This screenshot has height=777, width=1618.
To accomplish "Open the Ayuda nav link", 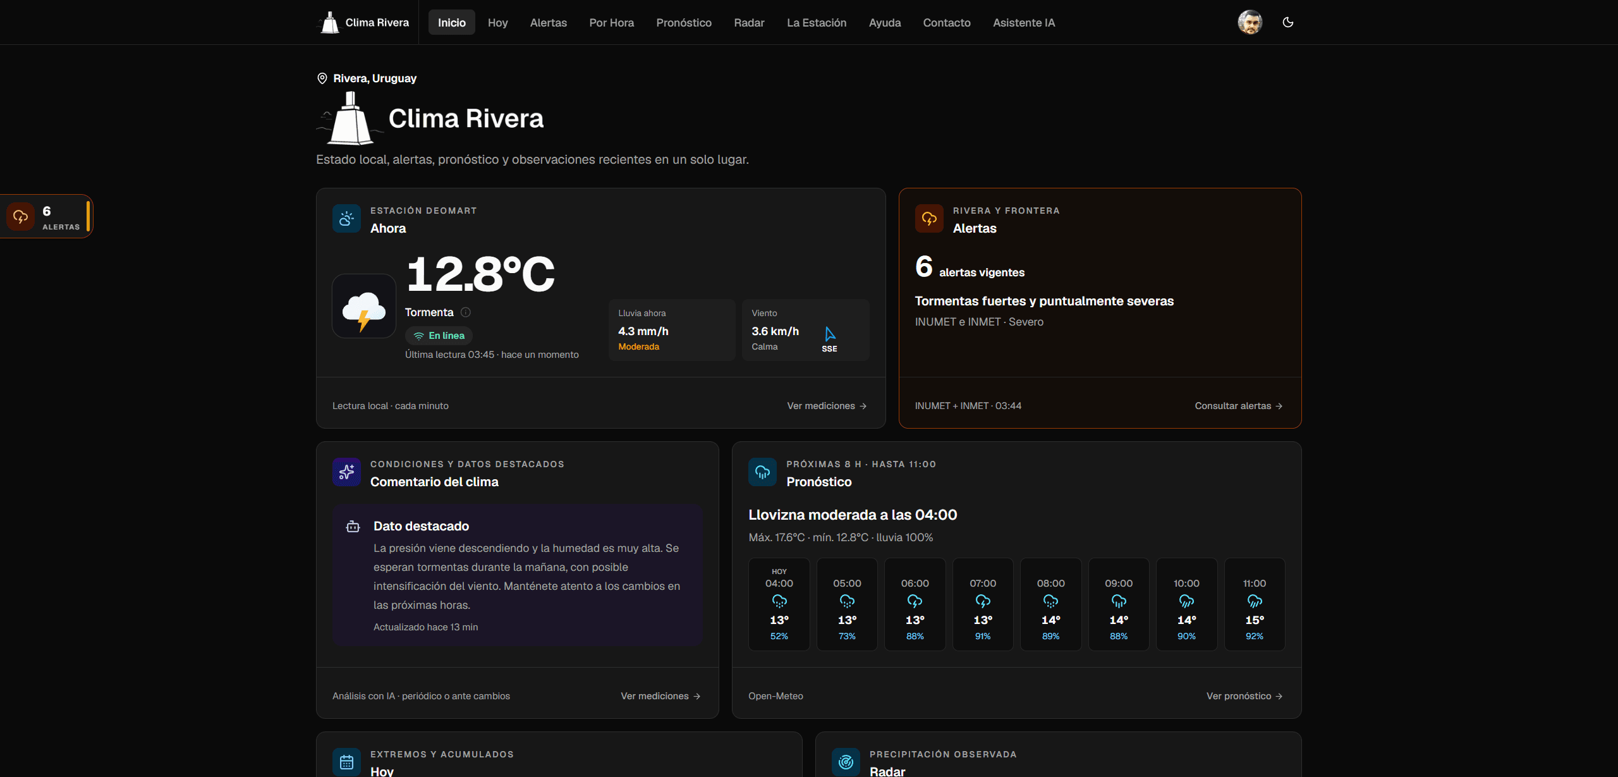I will (884, 23).
